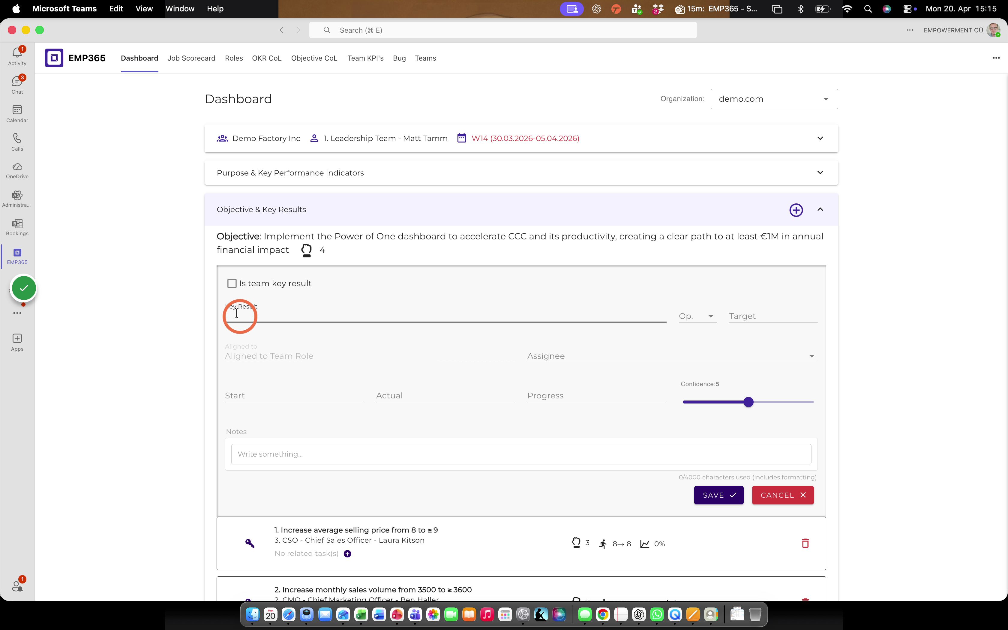
Task: Collapse Objective & Key Results section
Action: [x=820, y=210]
